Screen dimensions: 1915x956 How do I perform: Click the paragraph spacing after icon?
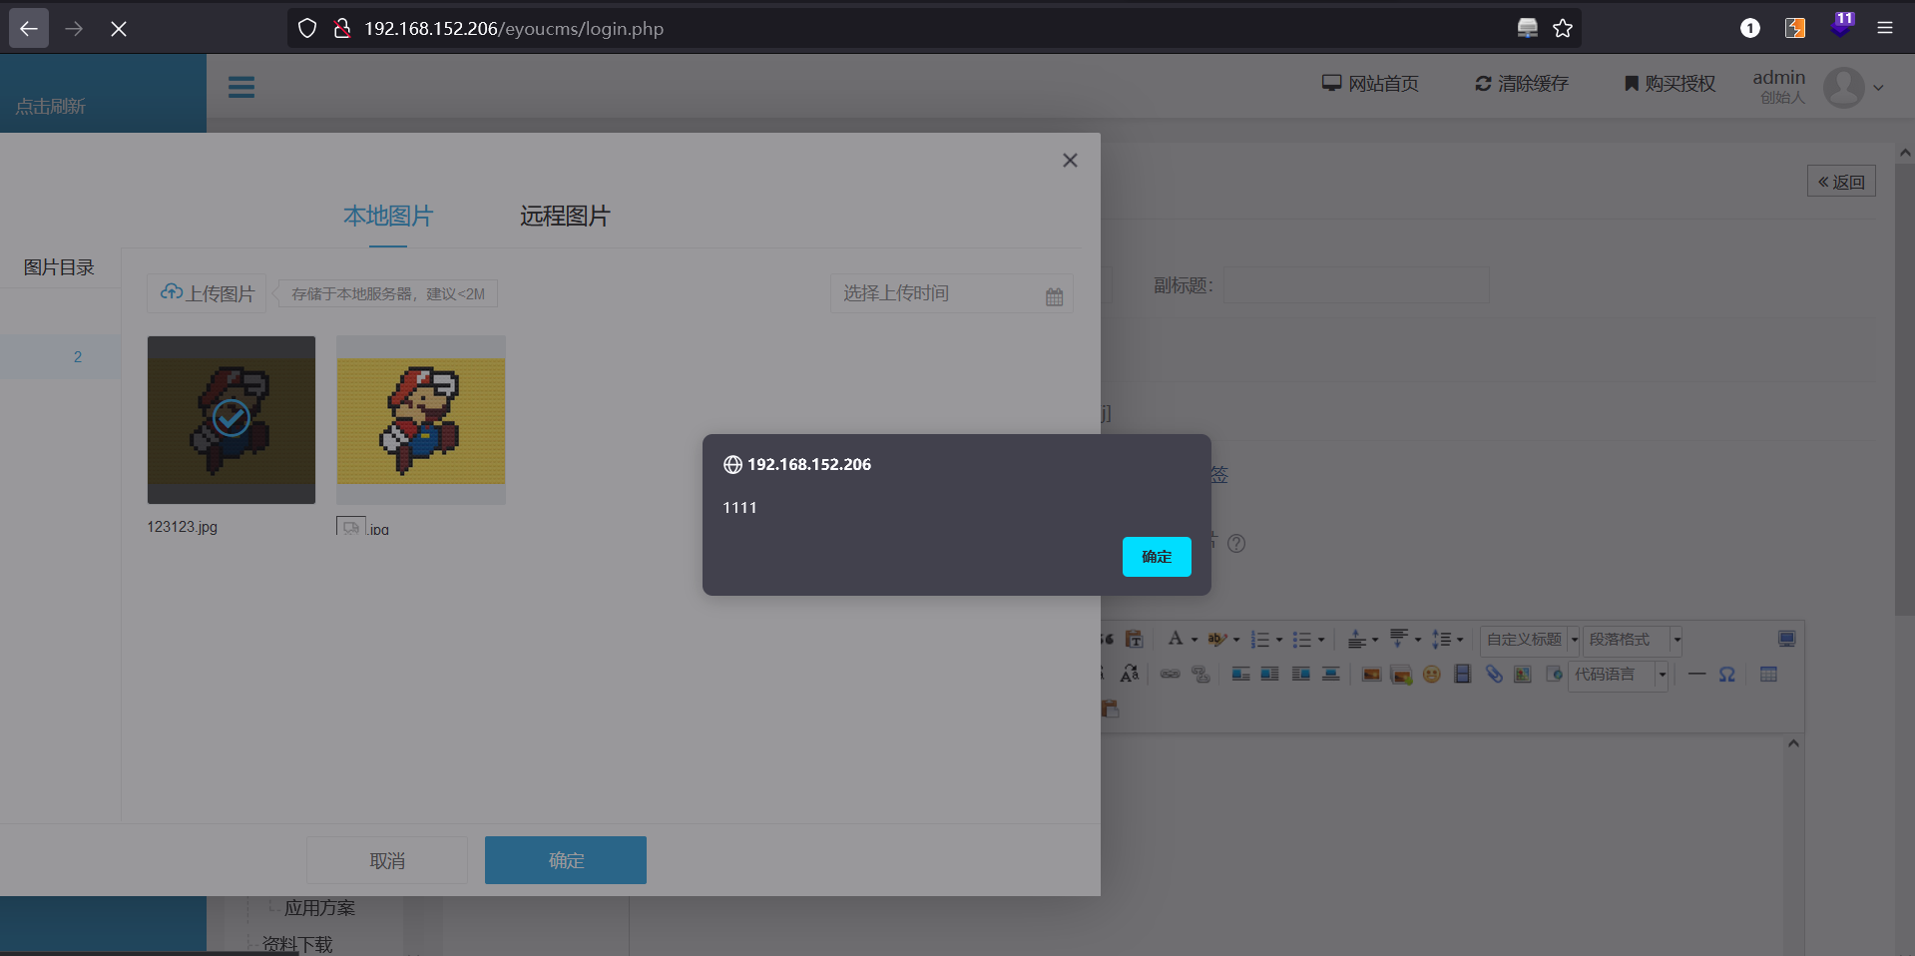coord(1399,639)
